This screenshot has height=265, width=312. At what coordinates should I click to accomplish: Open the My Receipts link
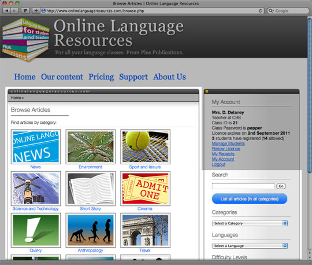pos(223,154)
